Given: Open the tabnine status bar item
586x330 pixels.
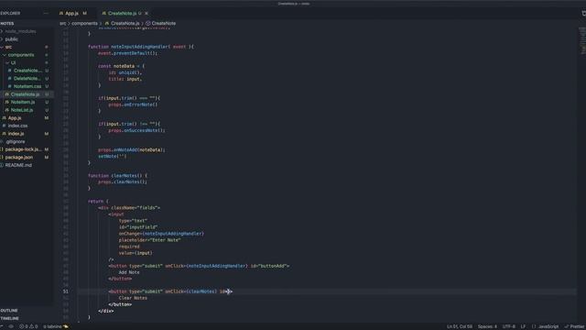Looking at the screenshot, I should point(56,326).
